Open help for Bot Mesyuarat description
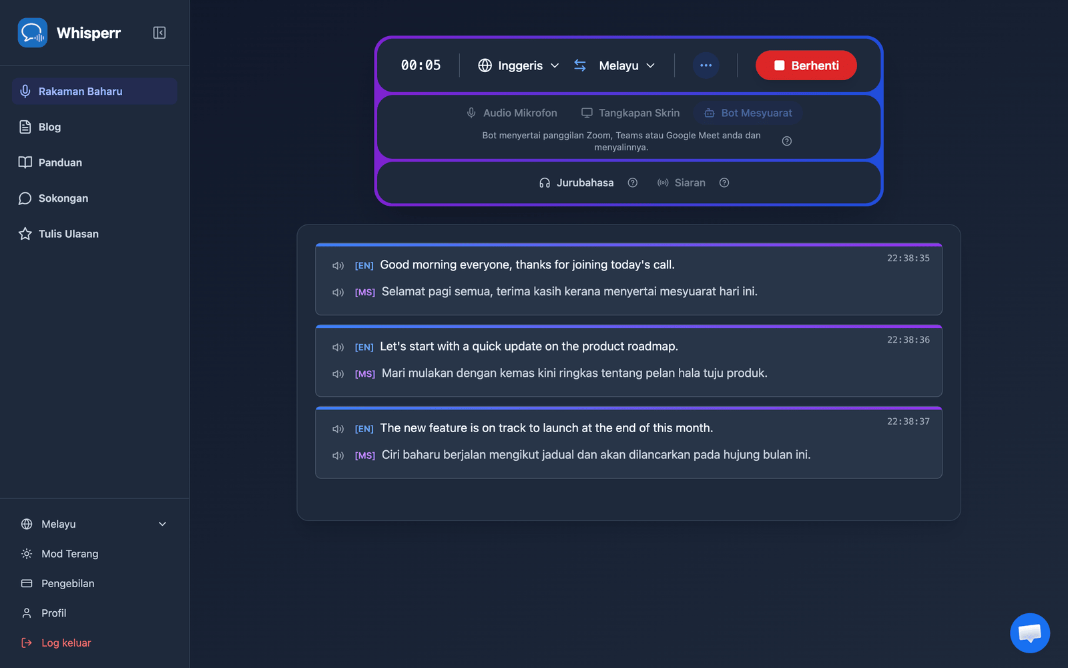 click(x=787, y=141)
